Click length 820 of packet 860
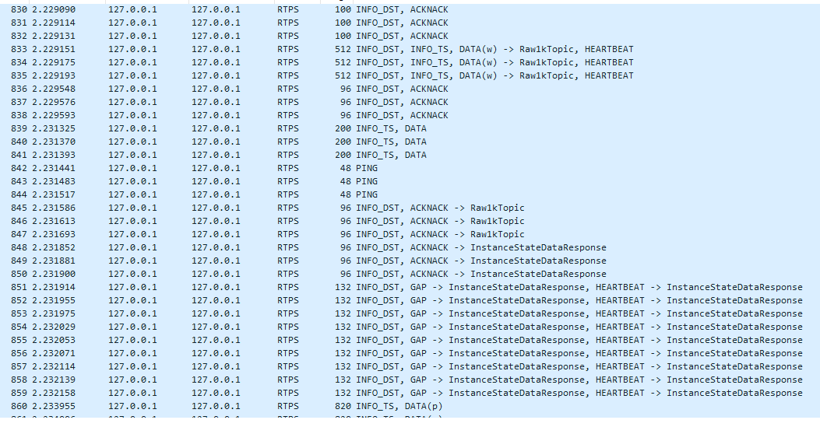Screen dimensions: 820x448 [343, 406]
